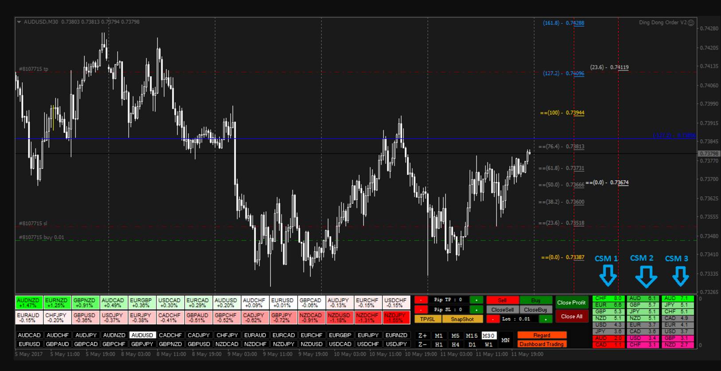
Task: Click the Pip TP : 0 value field
Action: coord(448,300)
